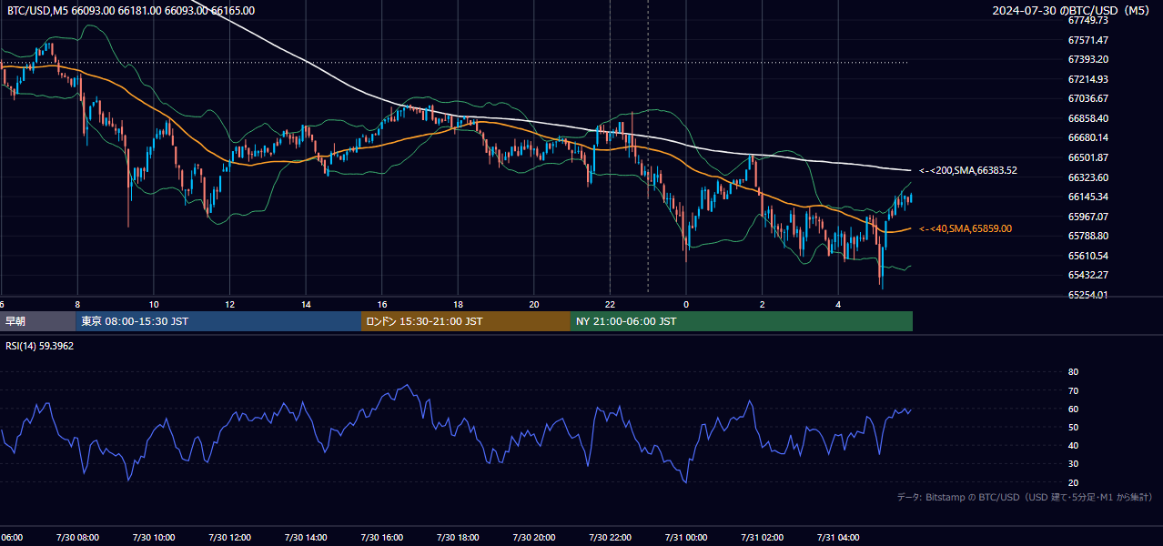
Task: Click price axis label 67214.93
Action: coord(1088,79)
